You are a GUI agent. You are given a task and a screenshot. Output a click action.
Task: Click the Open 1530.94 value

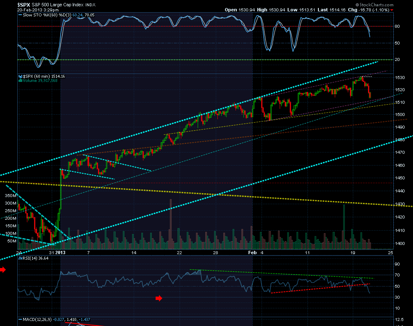tap(240, 10)
